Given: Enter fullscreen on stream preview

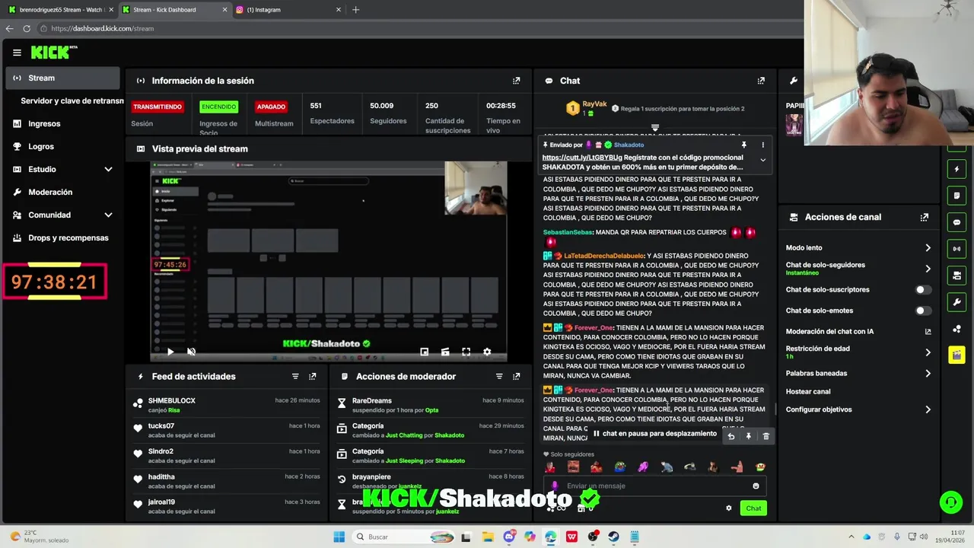Looking at the screenshot, I should 466,352.
